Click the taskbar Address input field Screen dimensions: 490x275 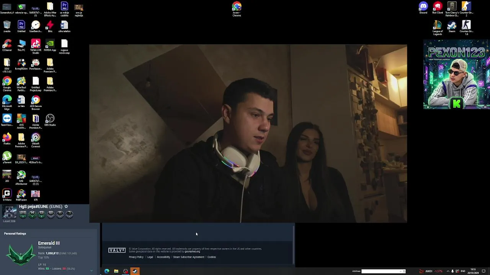(x=381, y=271)
